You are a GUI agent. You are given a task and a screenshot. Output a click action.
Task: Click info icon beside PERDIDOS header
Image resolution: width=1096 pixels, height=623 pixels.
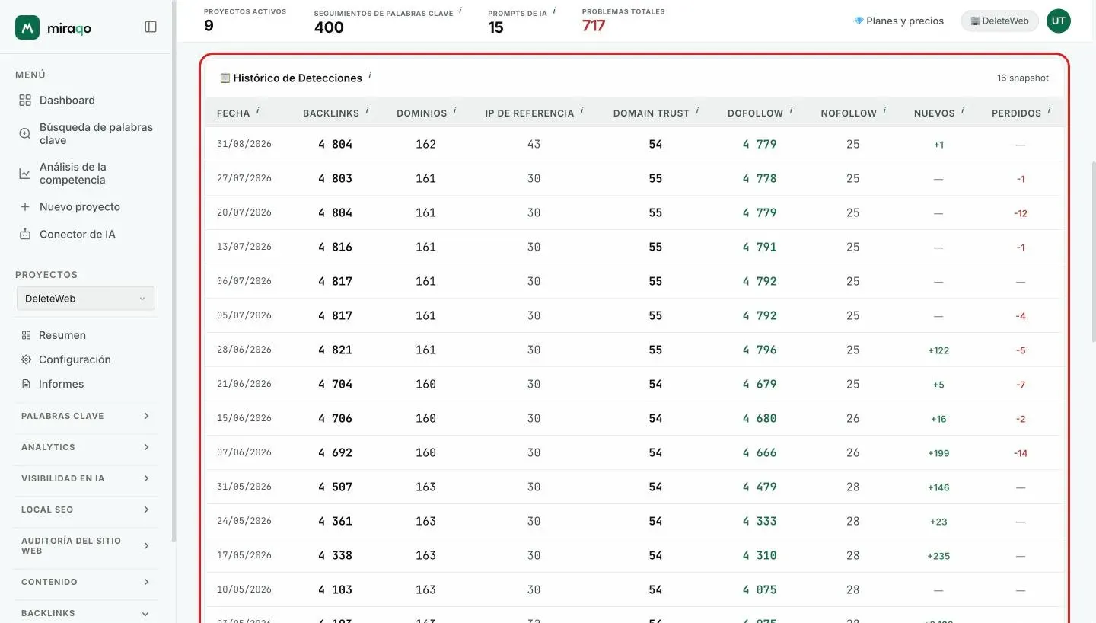[x=1050, y=110]
